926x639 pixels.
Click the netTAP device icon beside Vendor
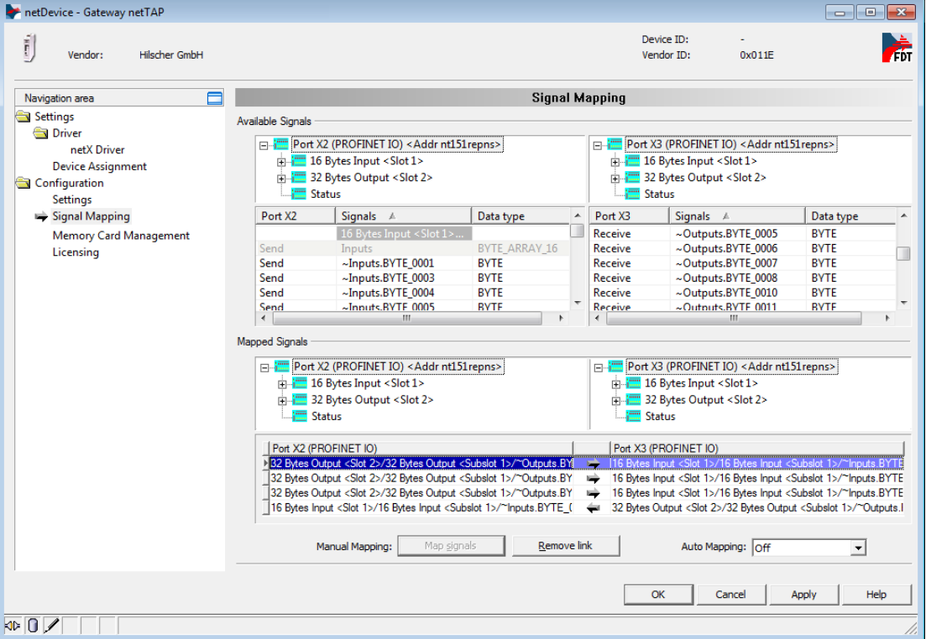pyautogui.click(x=29, y=49)
